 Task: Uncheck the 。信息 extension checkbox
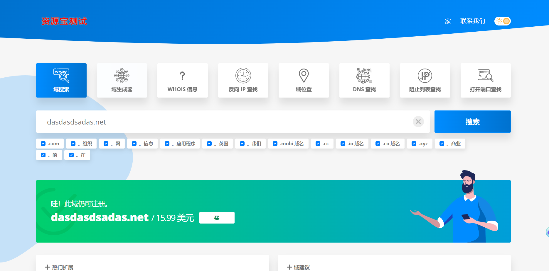[x=134, y=144]
